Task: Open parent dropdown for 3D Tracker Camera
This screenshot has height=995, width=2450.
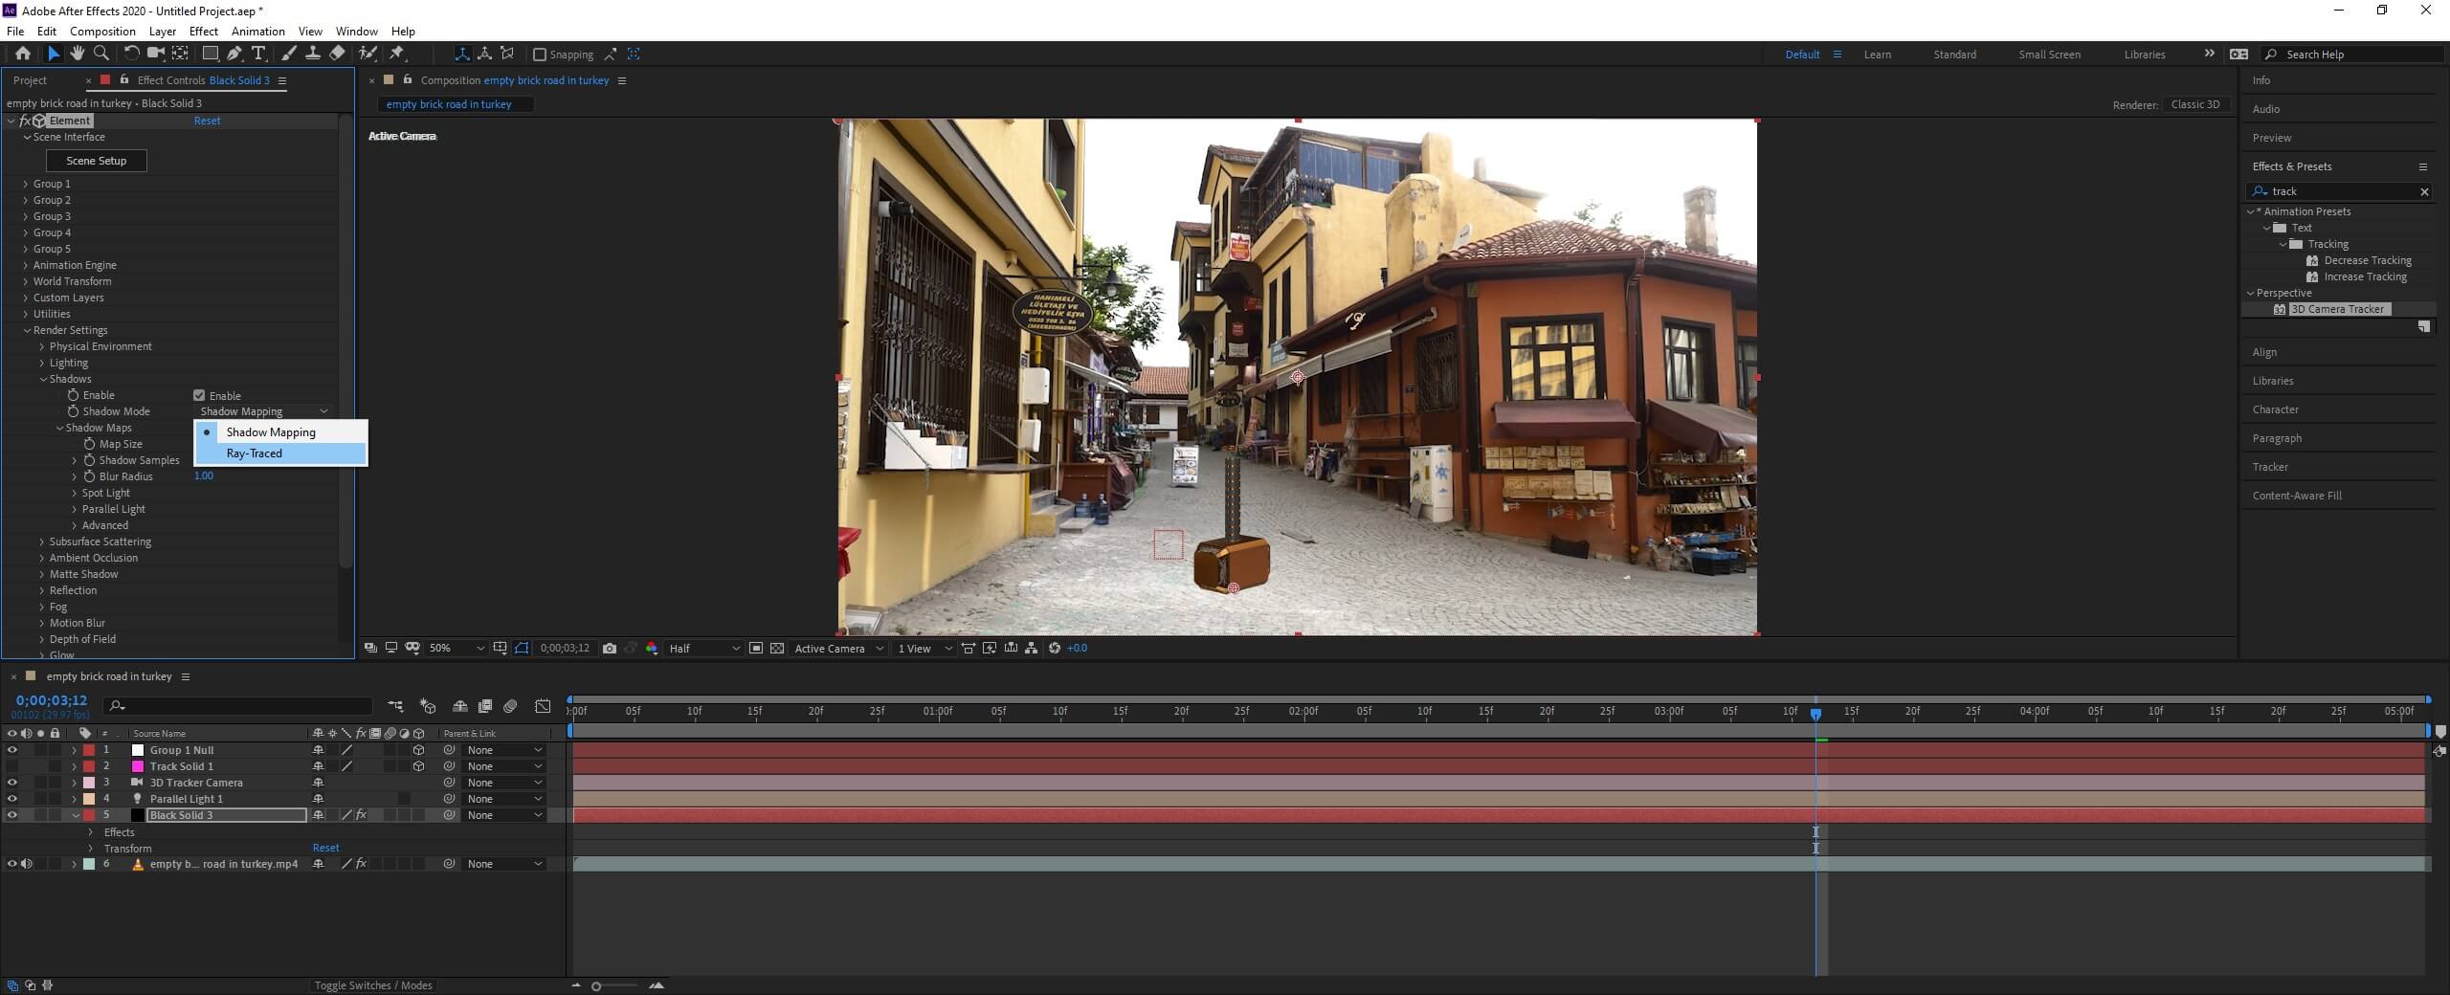Action: point(503,783)
